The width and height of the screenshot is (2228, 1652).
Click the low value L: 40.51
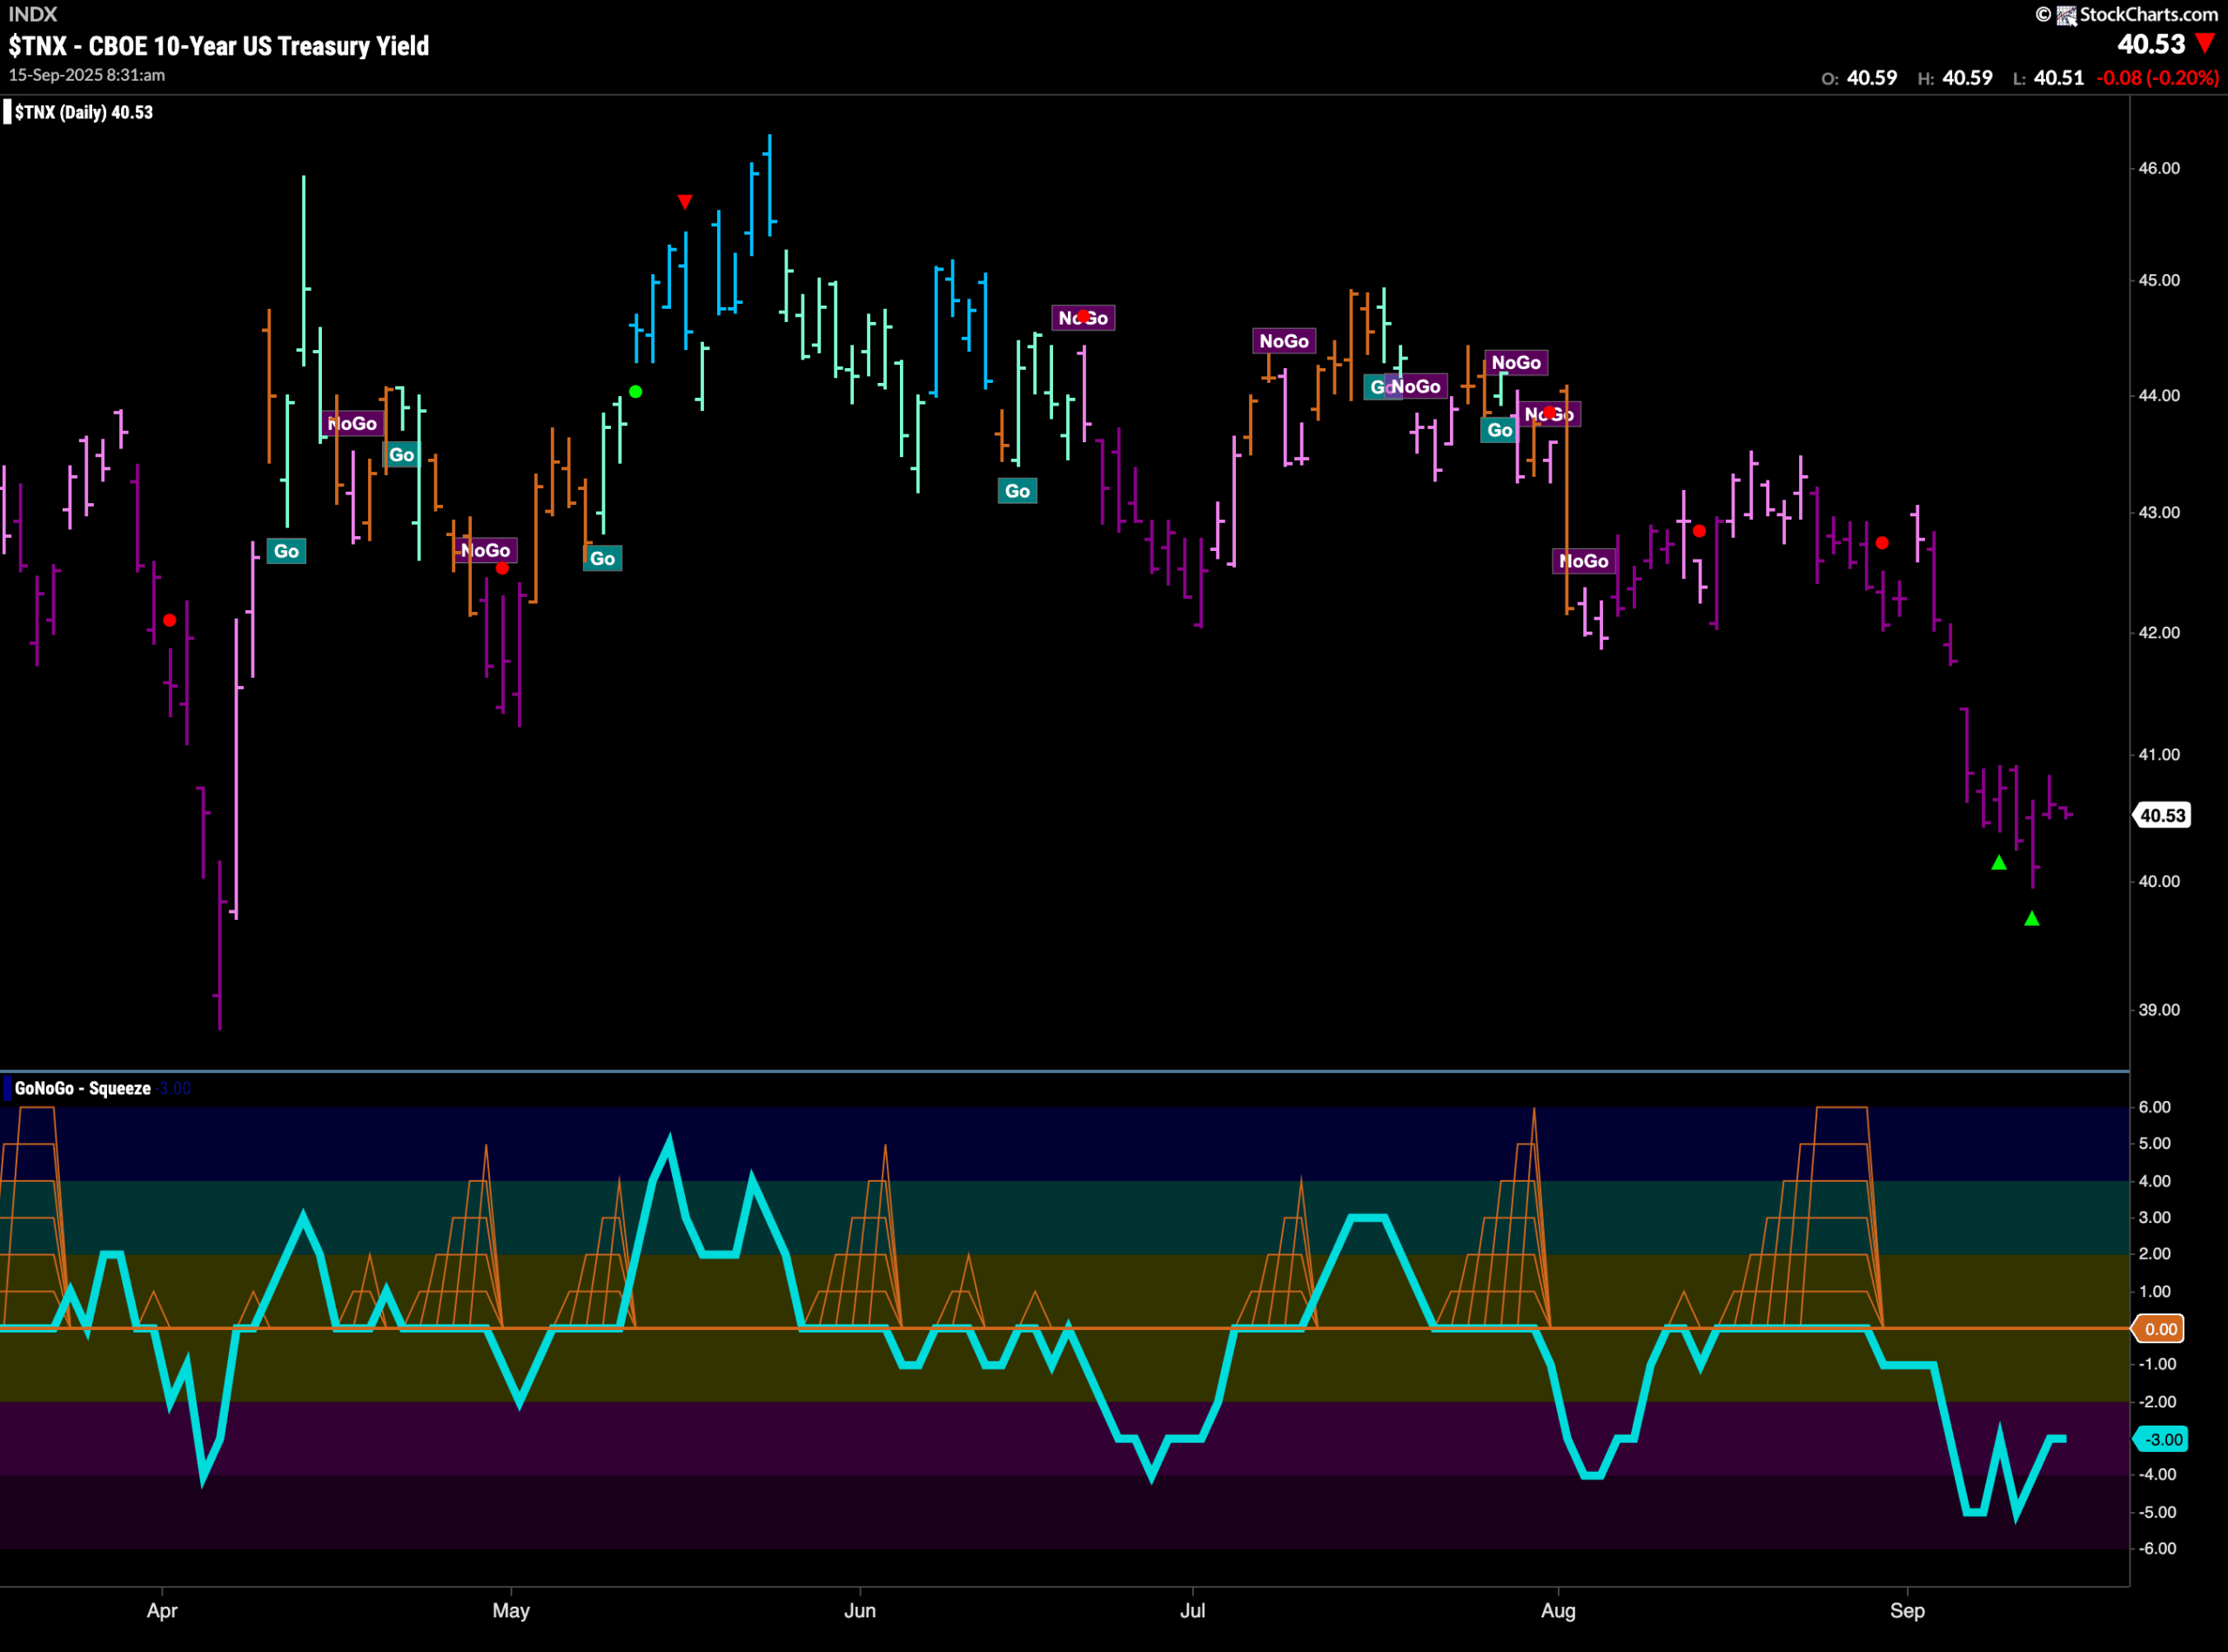2048,78
